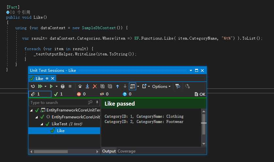Click the repeat previous run icon
The width and height of the screenshot is (274, 162).
[33, 86]
